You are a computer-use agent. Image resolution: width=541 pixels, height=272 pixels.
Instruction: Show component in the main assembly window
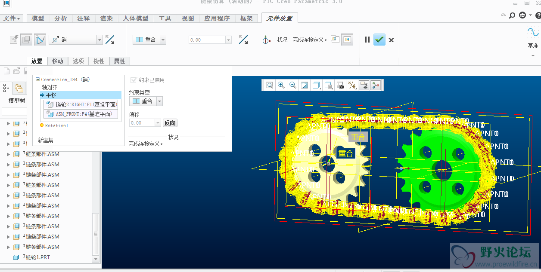coord(347,40)
